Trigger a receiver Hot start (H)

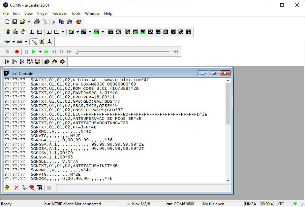(x=7, y=62)
